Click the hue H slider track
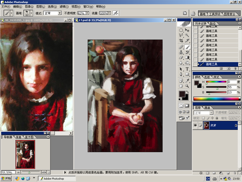The image size is (242, 182). [216, 82]
